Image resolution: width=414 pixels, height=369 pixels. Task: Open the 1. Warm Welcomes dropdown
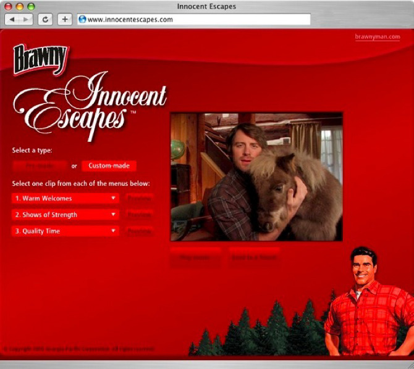click(65, 198)
